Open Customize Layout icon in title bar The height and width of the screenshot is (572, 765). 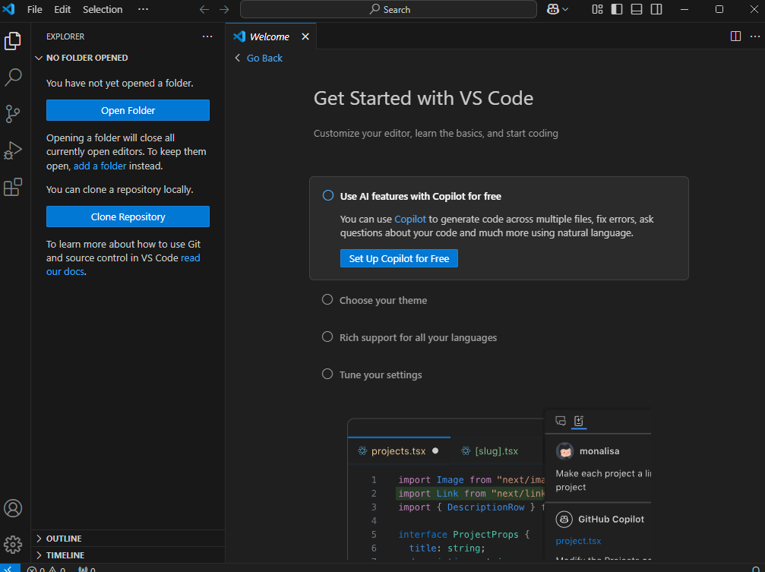[597, 9]
